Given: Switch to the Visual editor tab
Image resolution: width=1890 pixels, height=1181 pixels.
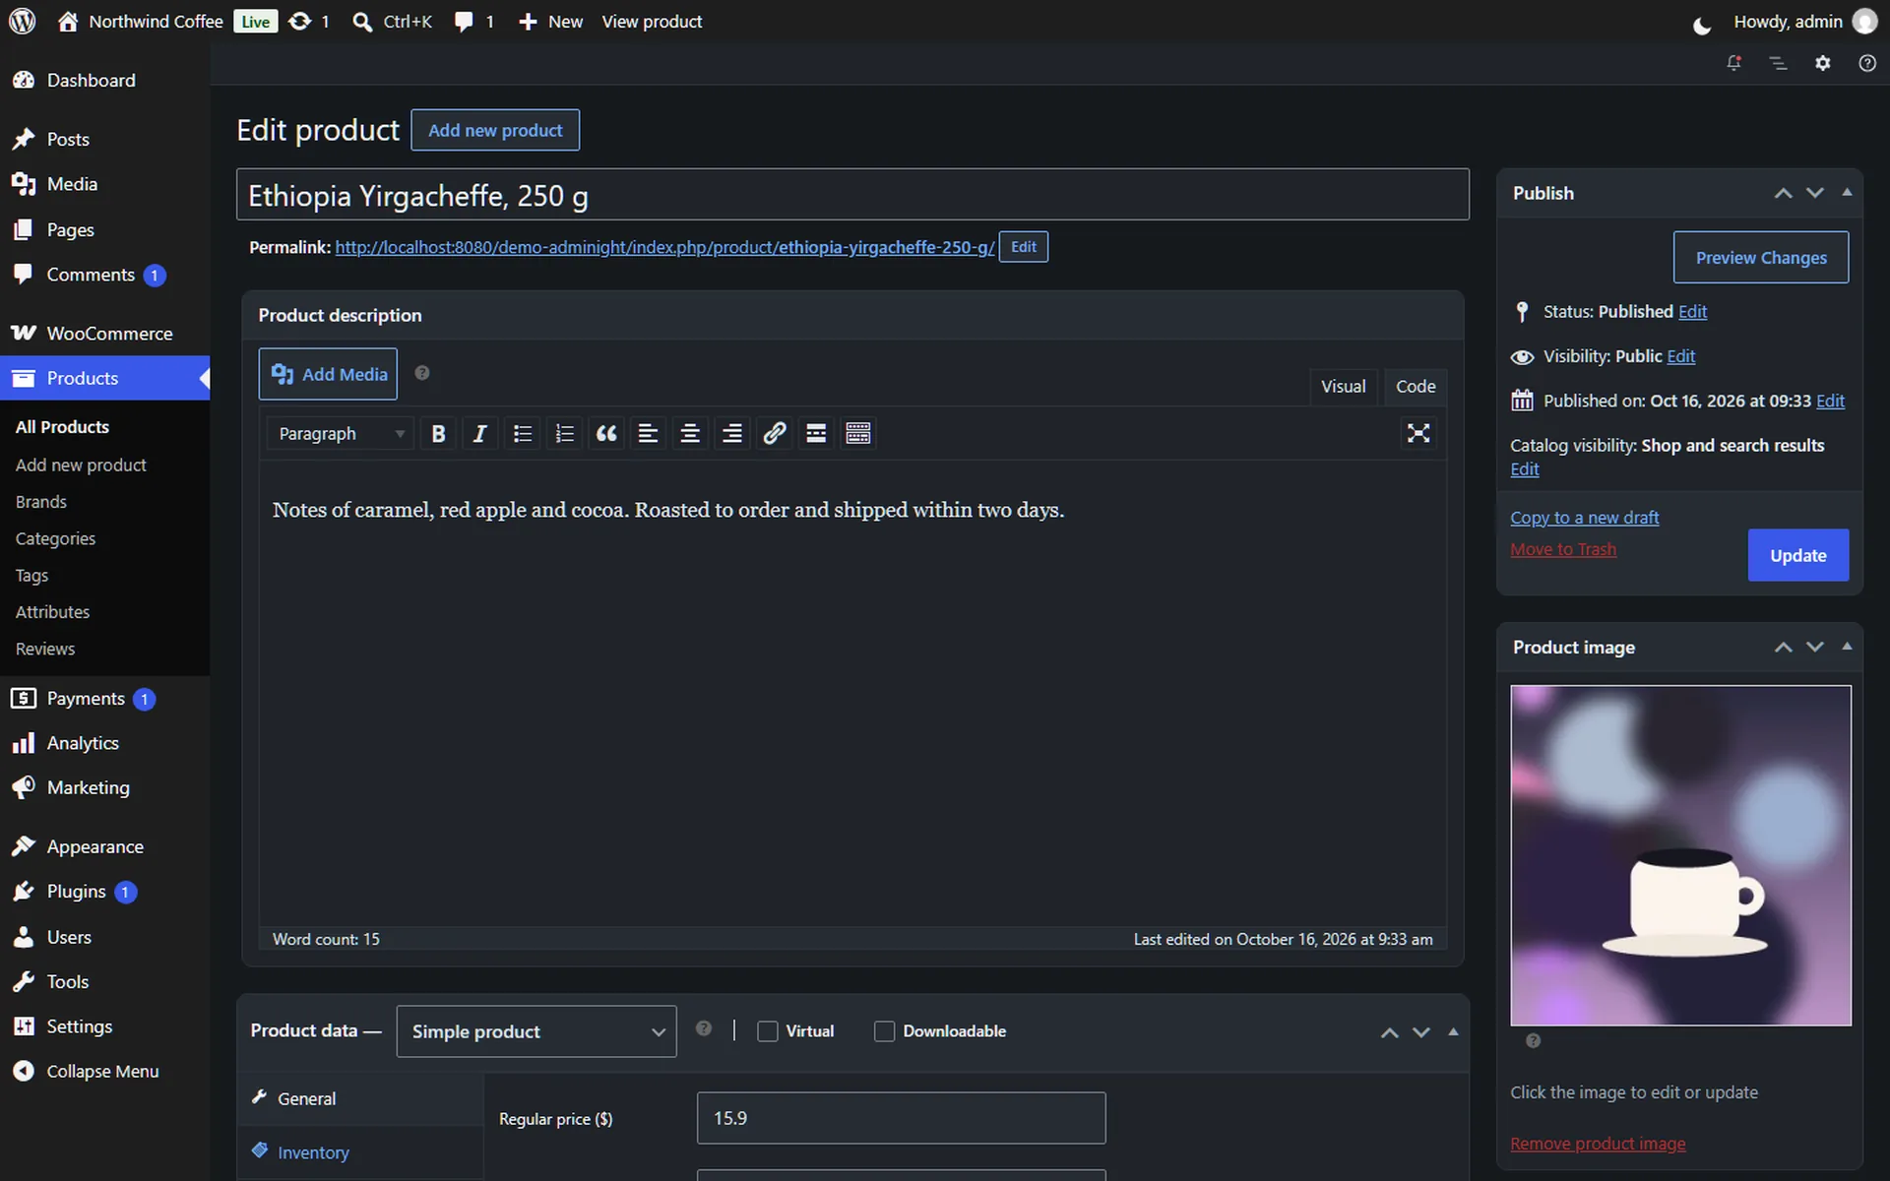Looking at the screenshot, I should click(x=1343, y=387).
